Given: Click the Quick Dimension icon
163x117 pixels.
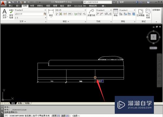Looking at the screenshot, I should coord(65,14).
